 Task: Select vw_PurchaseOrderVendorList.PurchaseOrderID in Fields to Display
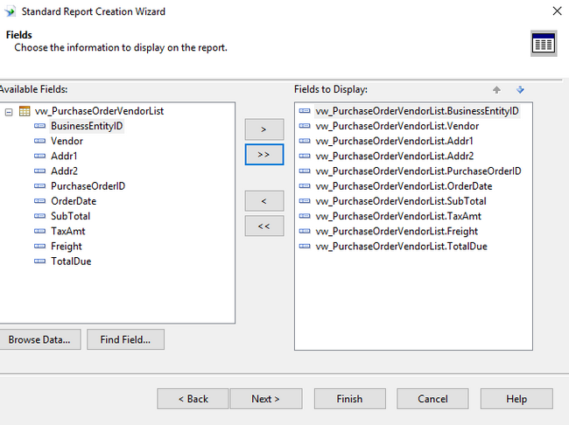click(x=418, y=171)
